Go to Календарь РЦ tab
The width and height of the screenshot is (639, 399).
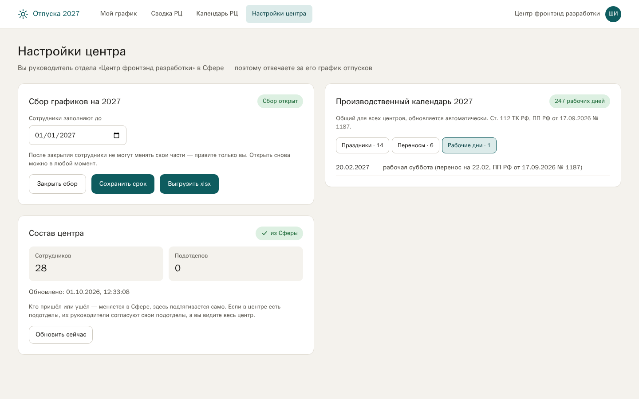[217, 14]
